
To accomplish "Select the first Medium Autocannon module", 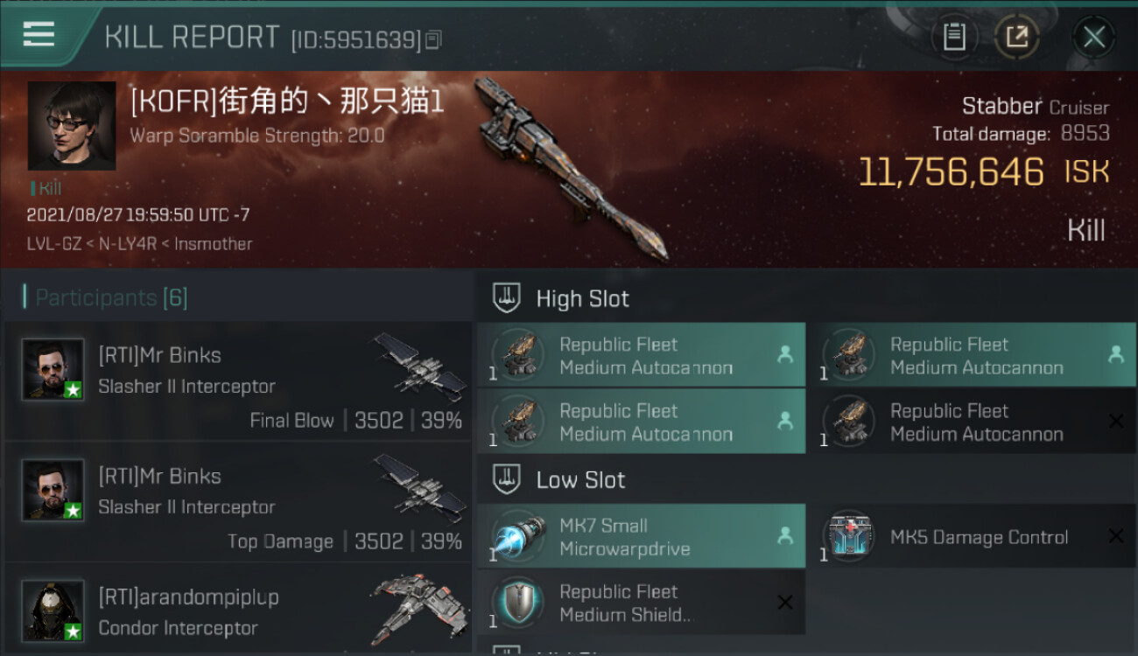I will tap(641, 355).
